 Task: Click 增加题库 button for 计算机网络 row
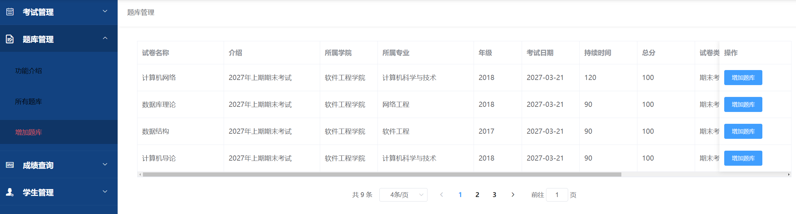pyautogui.click(x=743, y=78)
